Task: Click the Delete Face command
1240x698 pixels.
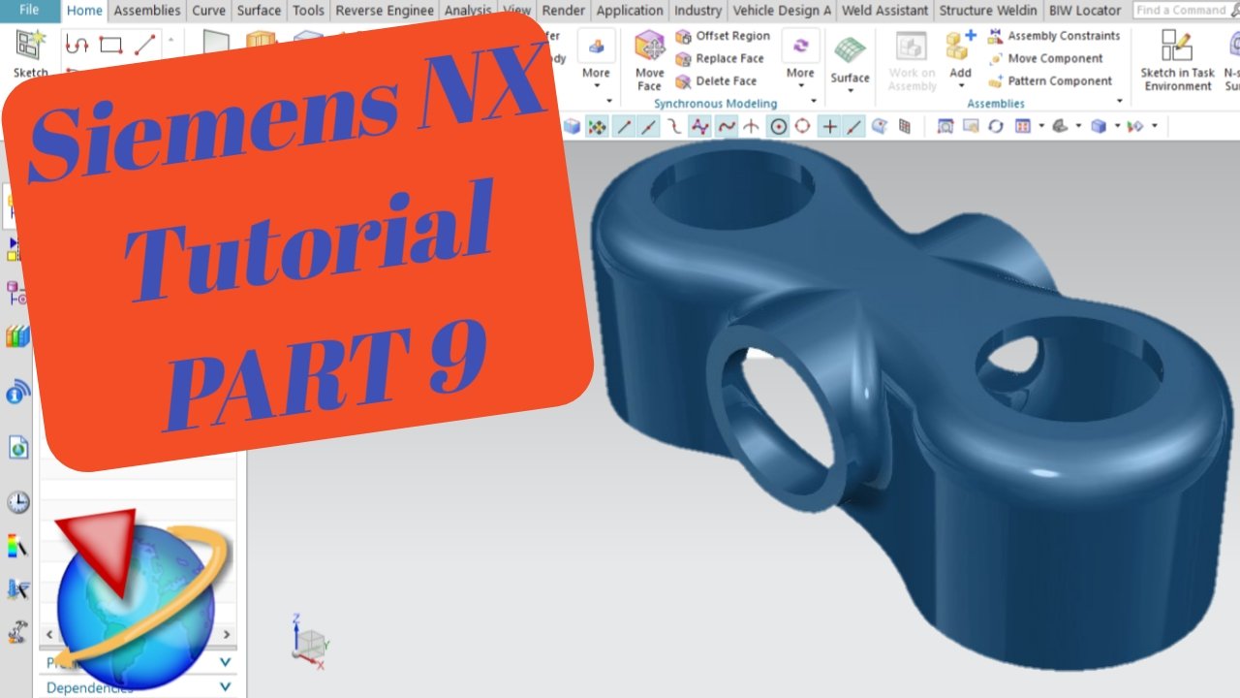Action: click(x=716, y=80)
